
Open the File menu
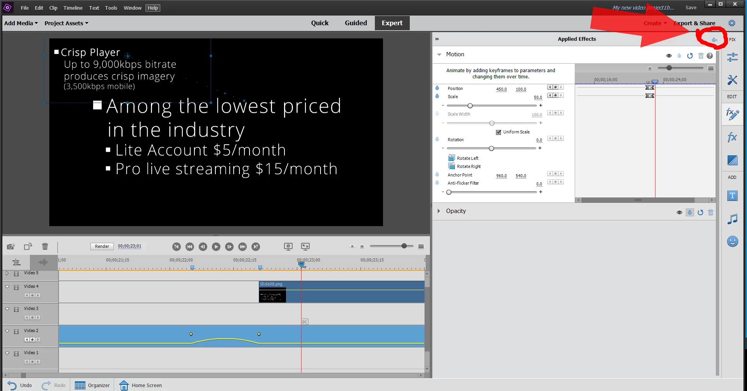click(x=25, y=8)
